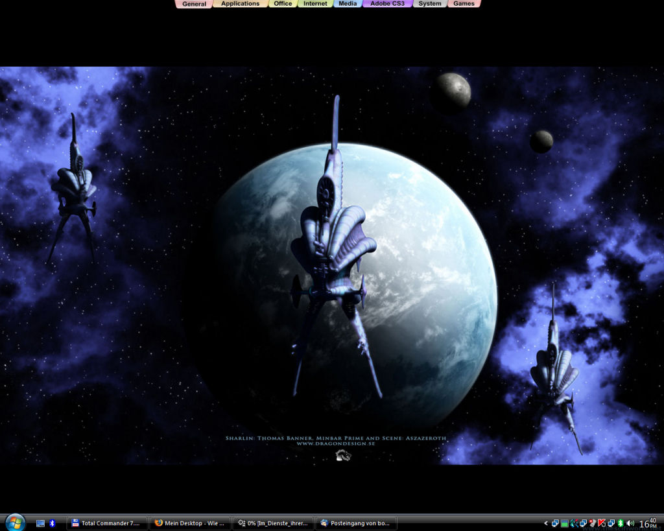Screen dimensions: 664x531
Task: Open the Windows Start menu orb
Action: [x=14, y=522]
